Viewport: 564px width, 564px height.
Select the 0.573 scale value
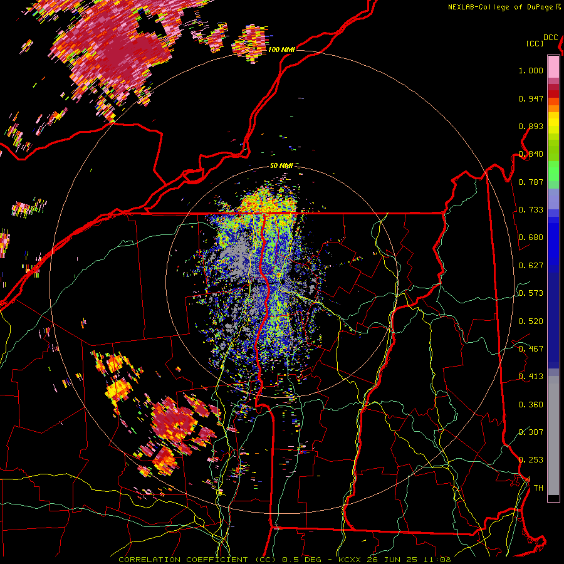tap(531, 293)
